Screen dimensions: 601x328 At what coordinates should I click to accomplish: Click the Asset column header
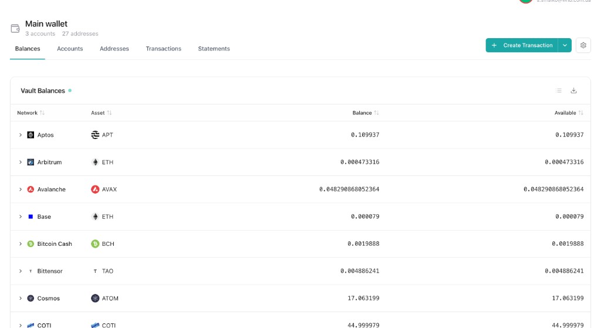pyautogui.click(x=98, y=113)
